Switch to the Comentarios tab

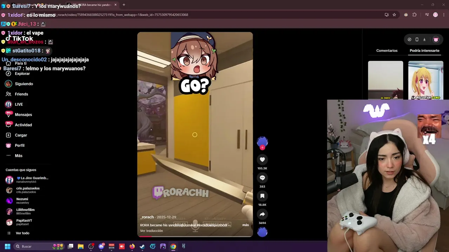click(387, 51)
